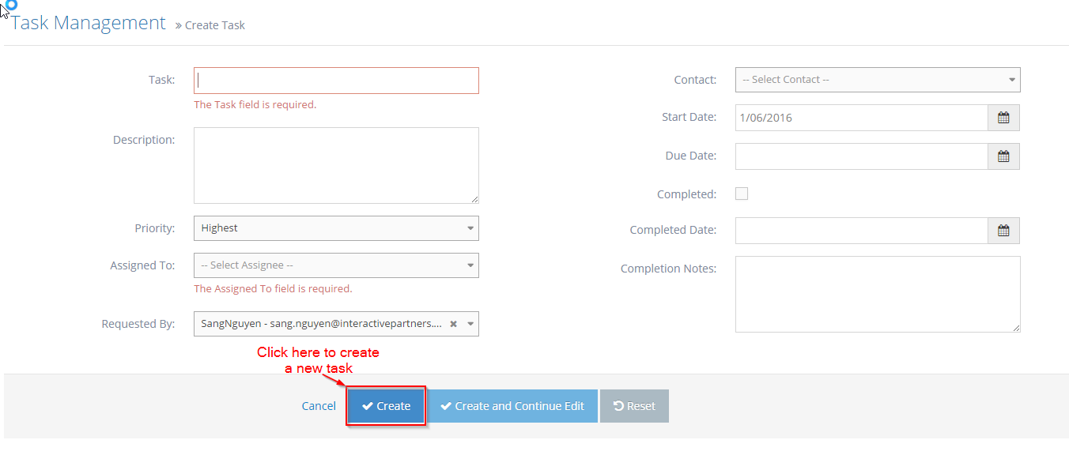Select the Create Task breadcrumb item
Viewport: 1069px width, 455px height.
pos(214,24)
